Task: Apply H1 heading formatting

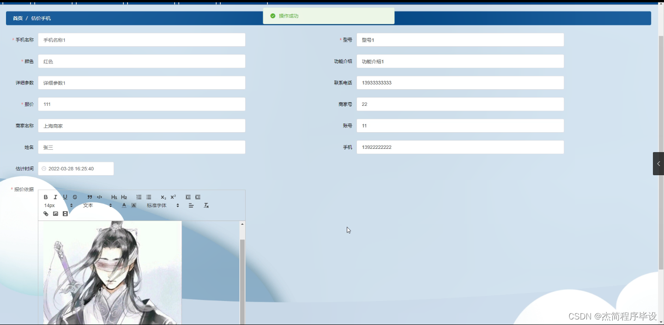Action: pyautogui.click(x=114, y=197)
